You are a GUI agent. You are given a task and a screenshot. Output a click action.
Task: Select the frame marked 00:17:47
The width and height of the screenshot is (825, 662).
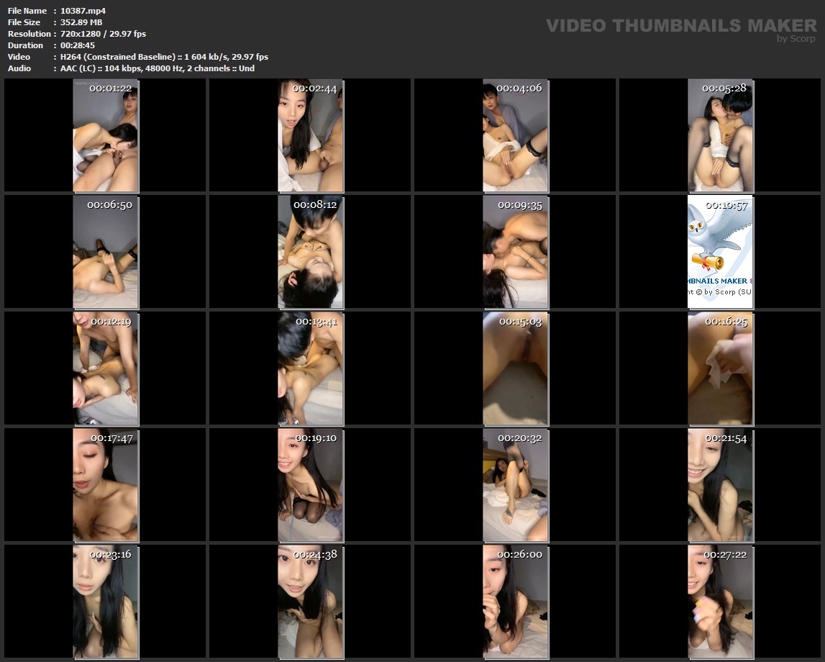(106, 485)
